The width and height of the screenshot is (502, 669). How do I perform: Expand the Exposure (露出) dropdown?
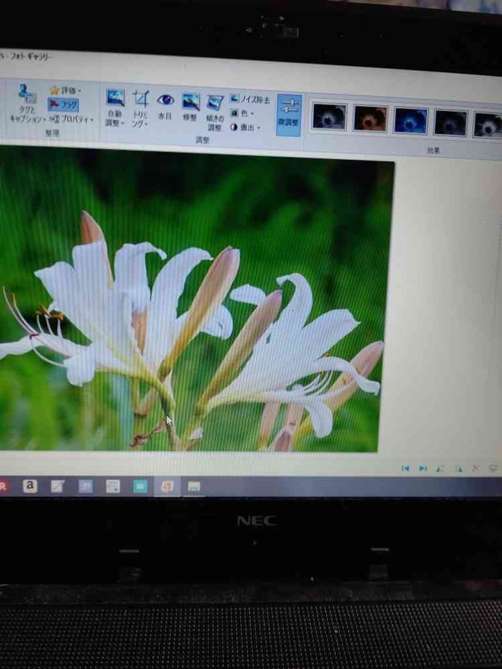coord(246,128)
